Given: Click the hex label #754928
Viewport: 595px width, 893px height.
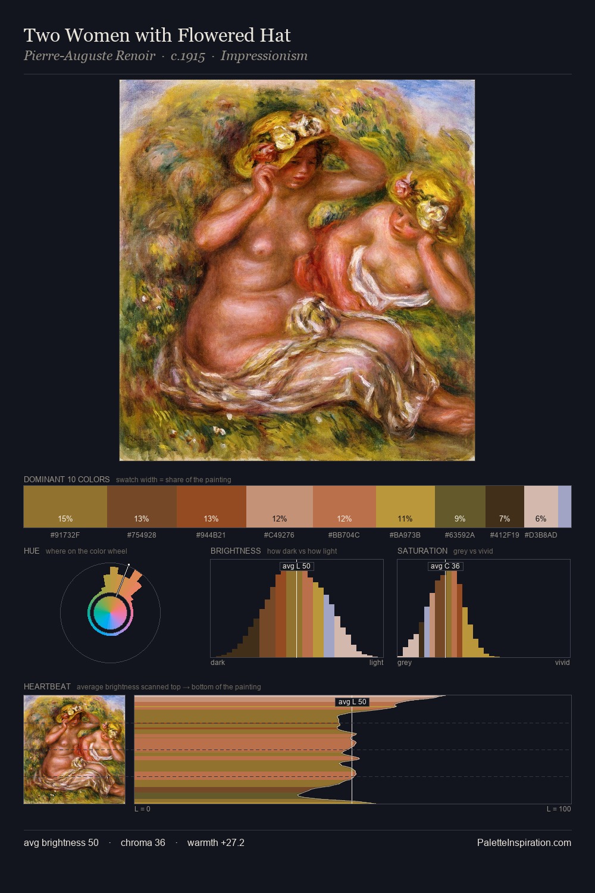Looking at the screenshot, I should (x=142, y=535).
